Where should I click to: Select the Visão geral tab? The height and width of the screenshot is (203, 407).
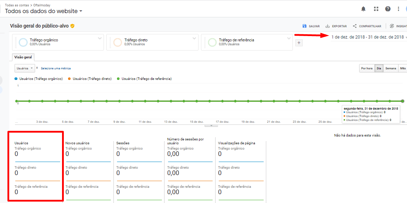pyautogui.click(x=23, y=57)
